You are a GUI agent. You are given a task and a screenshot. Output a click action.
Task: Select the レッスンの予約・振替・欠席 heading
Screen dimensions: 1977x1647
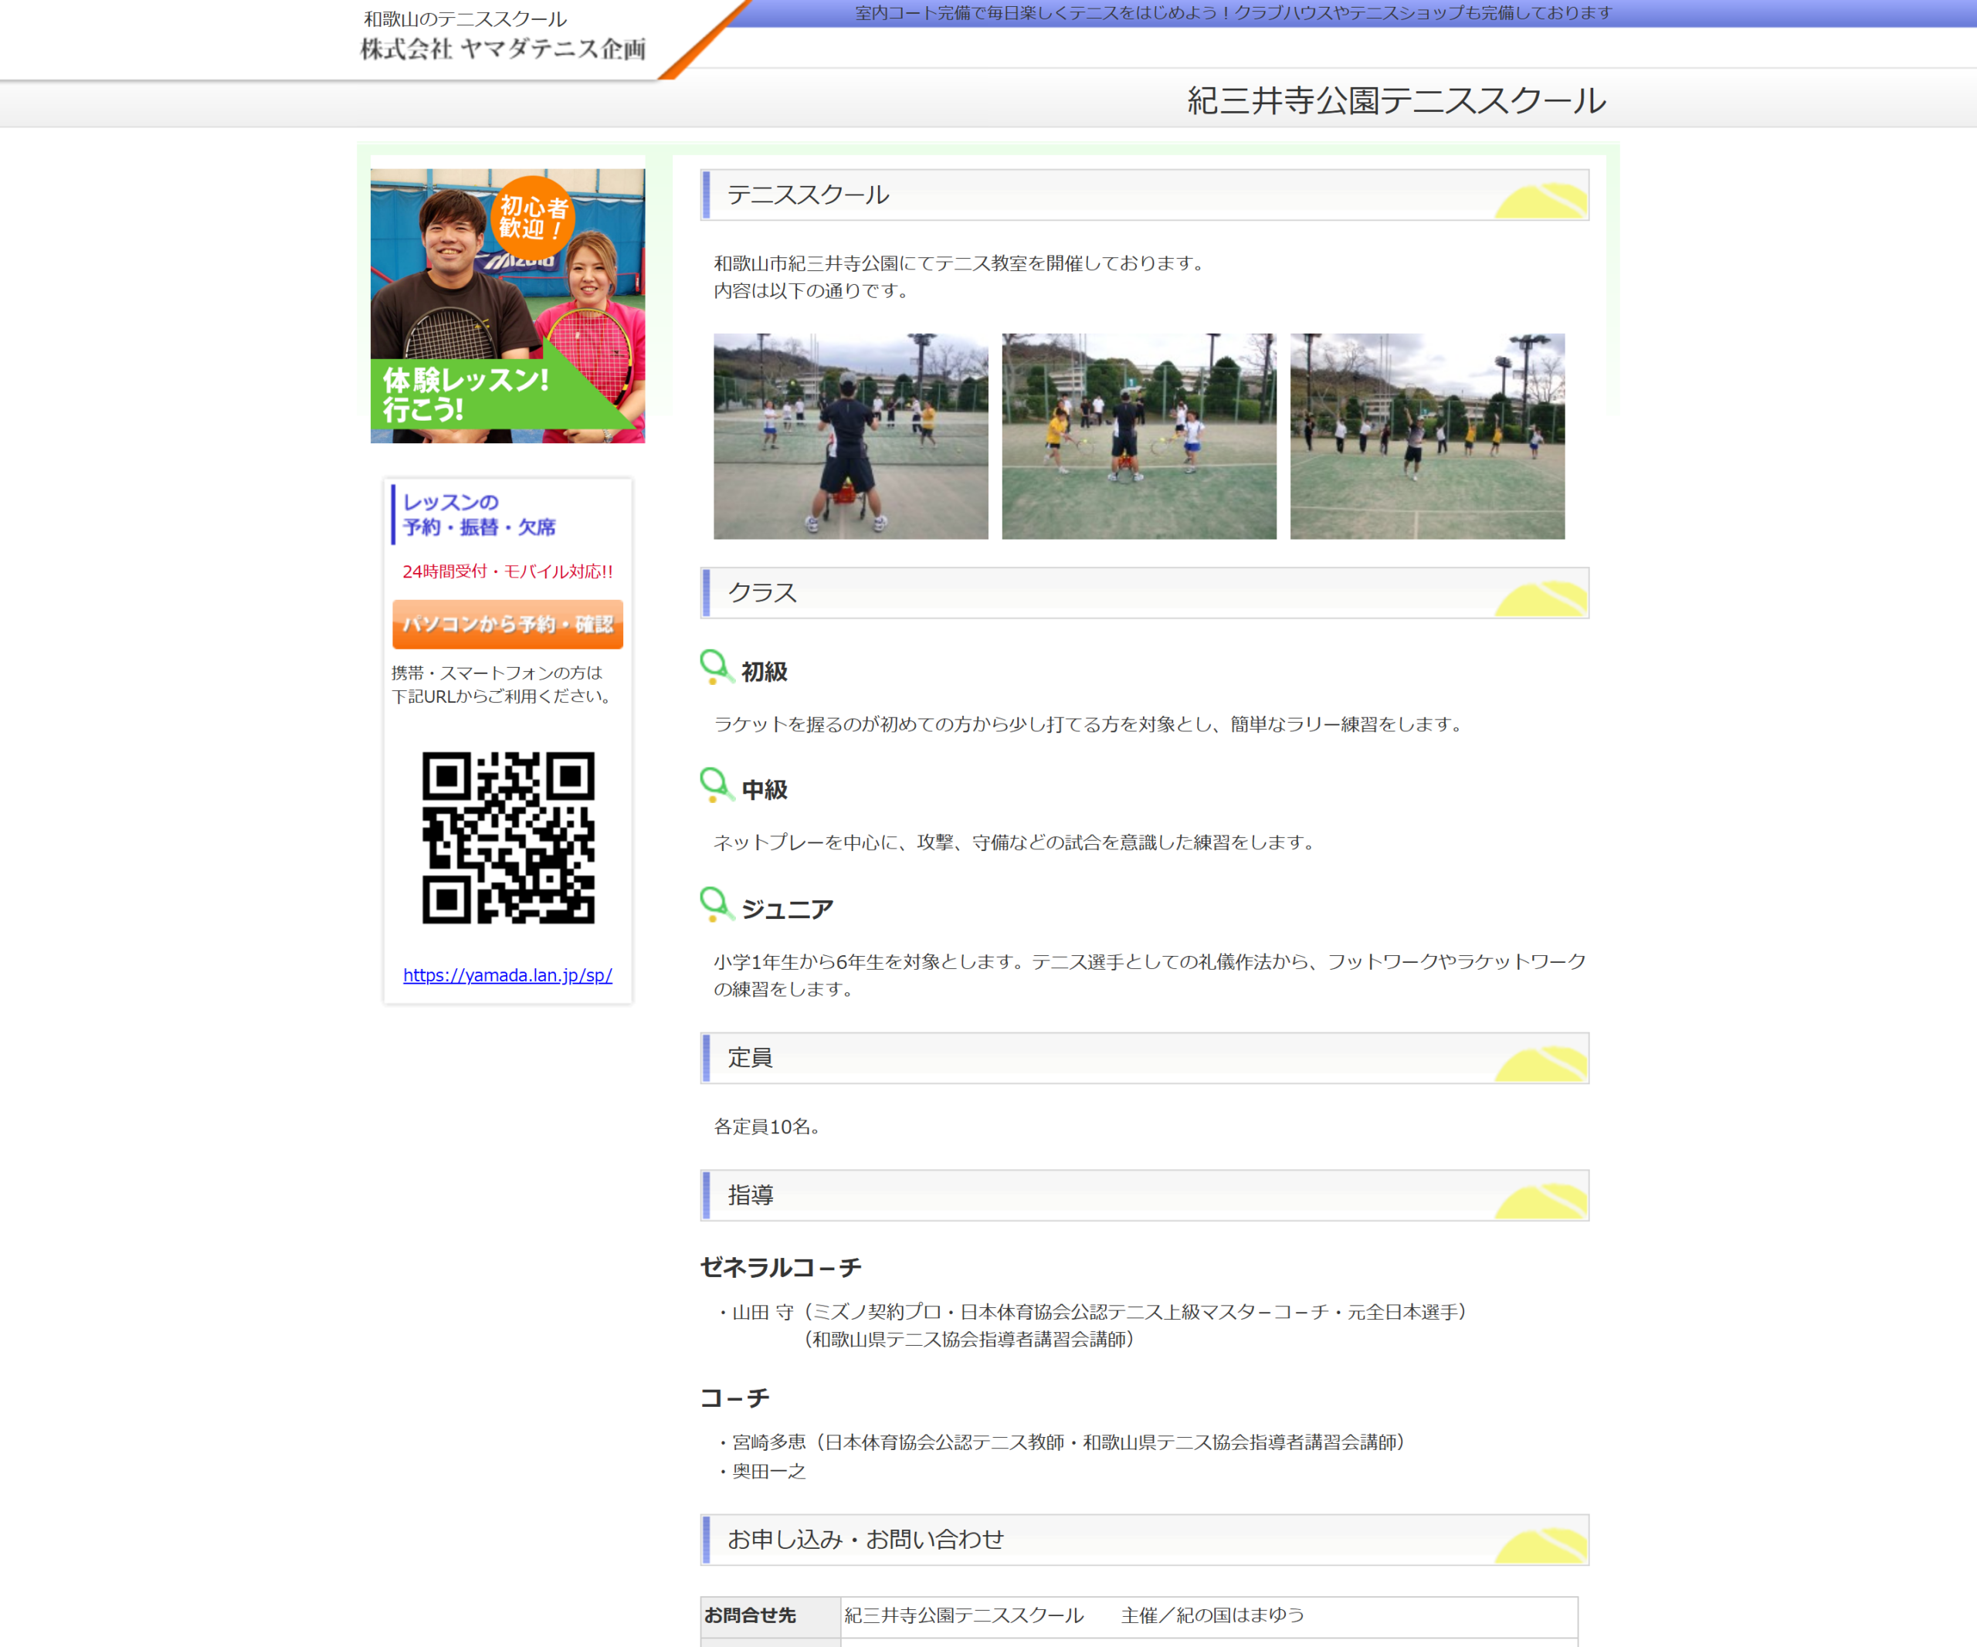(479, 513)
